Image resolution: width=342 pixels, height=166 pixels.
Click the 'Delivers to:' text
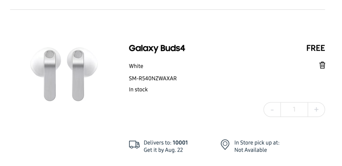(158, 143)
